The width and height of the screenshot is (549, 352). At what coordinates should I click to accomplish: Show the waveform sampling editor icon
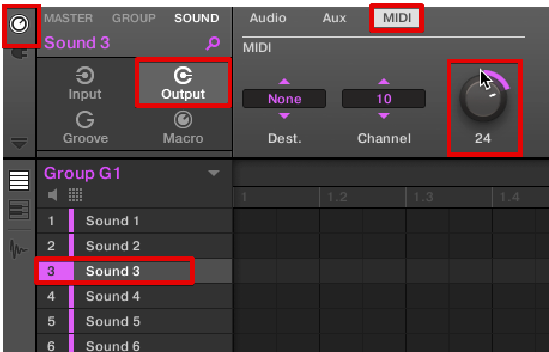(19, 247)
